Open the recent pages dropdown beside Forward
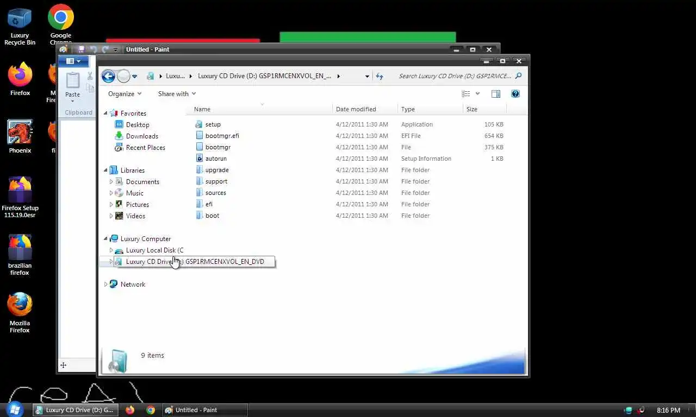This screenshot has height=417, width=696. click(x=135, y=77)
